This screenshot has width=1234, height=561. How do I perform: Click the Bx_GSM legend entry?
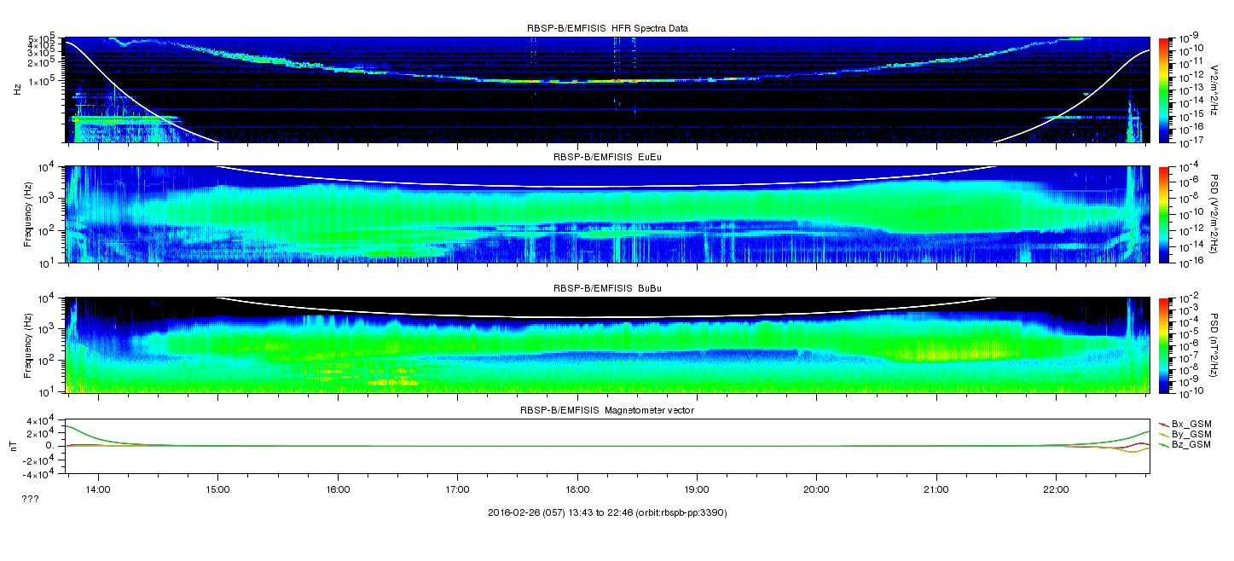click(1185, 423)
